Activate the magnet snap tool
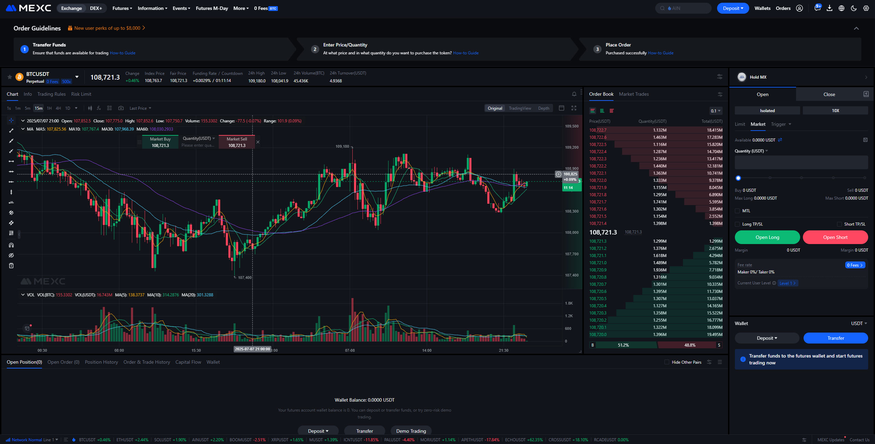The image size is (875, 444). coord(11,245)
